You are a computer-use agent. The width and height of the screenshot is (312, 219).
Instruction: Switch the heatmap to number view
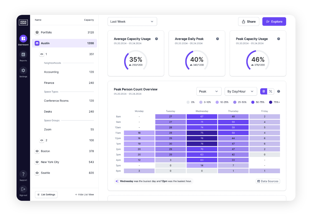click(263, 91)
